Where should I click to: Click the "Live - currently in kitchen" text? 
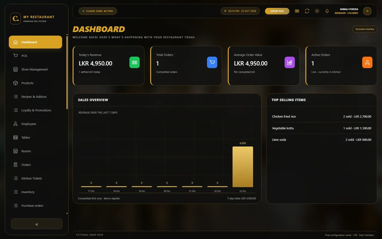[326, 72]
